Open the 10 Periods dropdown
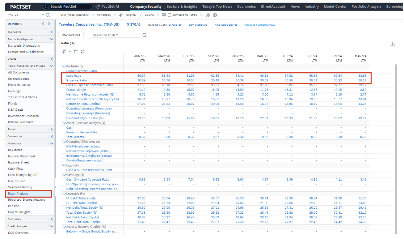 pos(115,15)
